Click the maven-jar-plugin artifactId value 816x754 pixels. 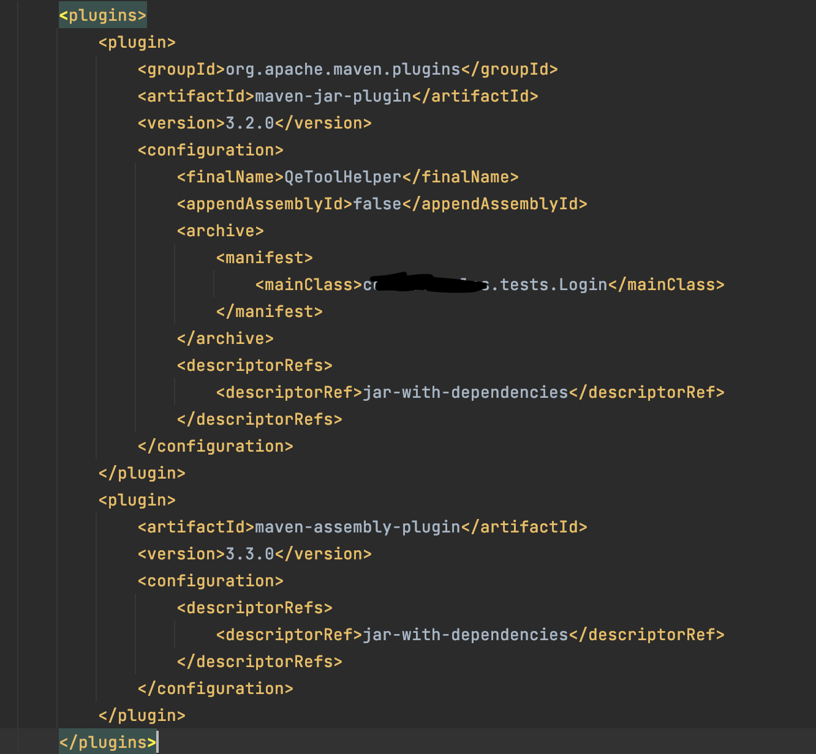(333, 96)
